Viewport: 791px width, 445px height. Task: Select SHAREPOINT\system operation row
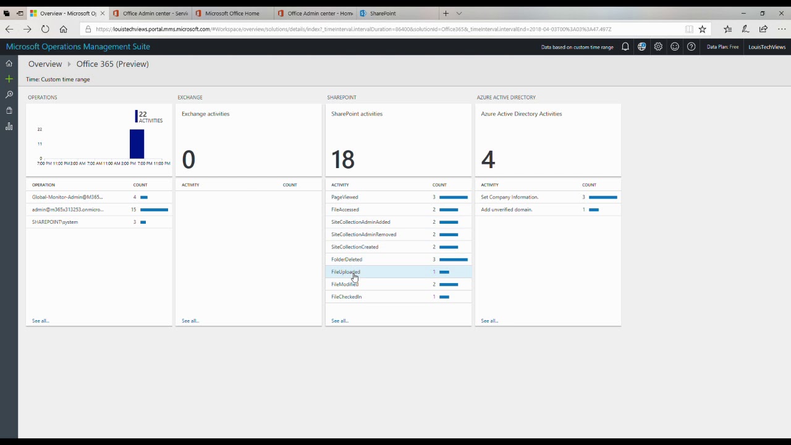[99, 222]
